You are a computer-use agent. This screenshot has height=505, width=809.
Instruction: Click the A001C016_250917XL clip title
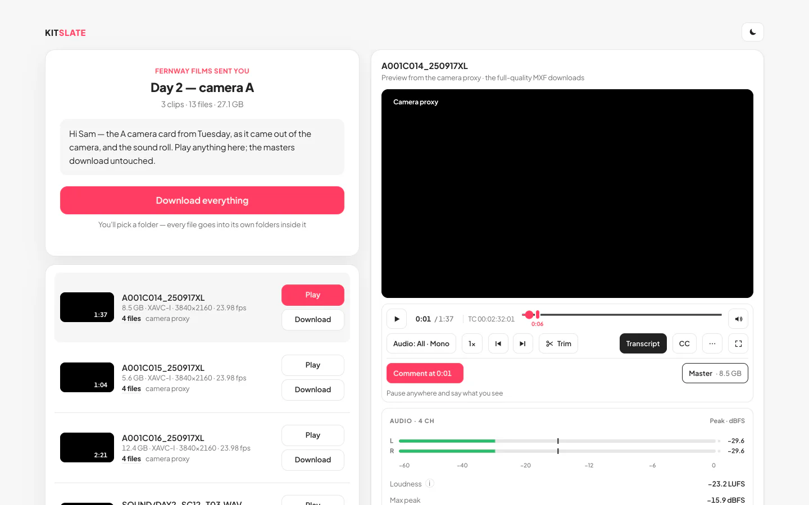click(x=163, y=438)
